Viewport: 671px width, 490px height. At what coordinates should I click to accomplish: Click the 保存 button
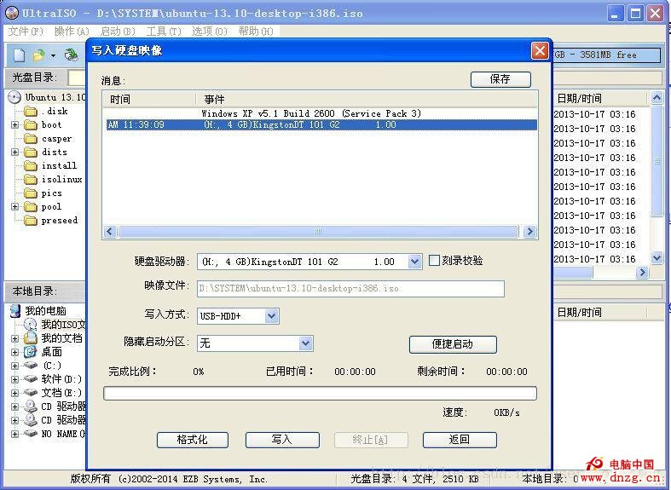500,79
